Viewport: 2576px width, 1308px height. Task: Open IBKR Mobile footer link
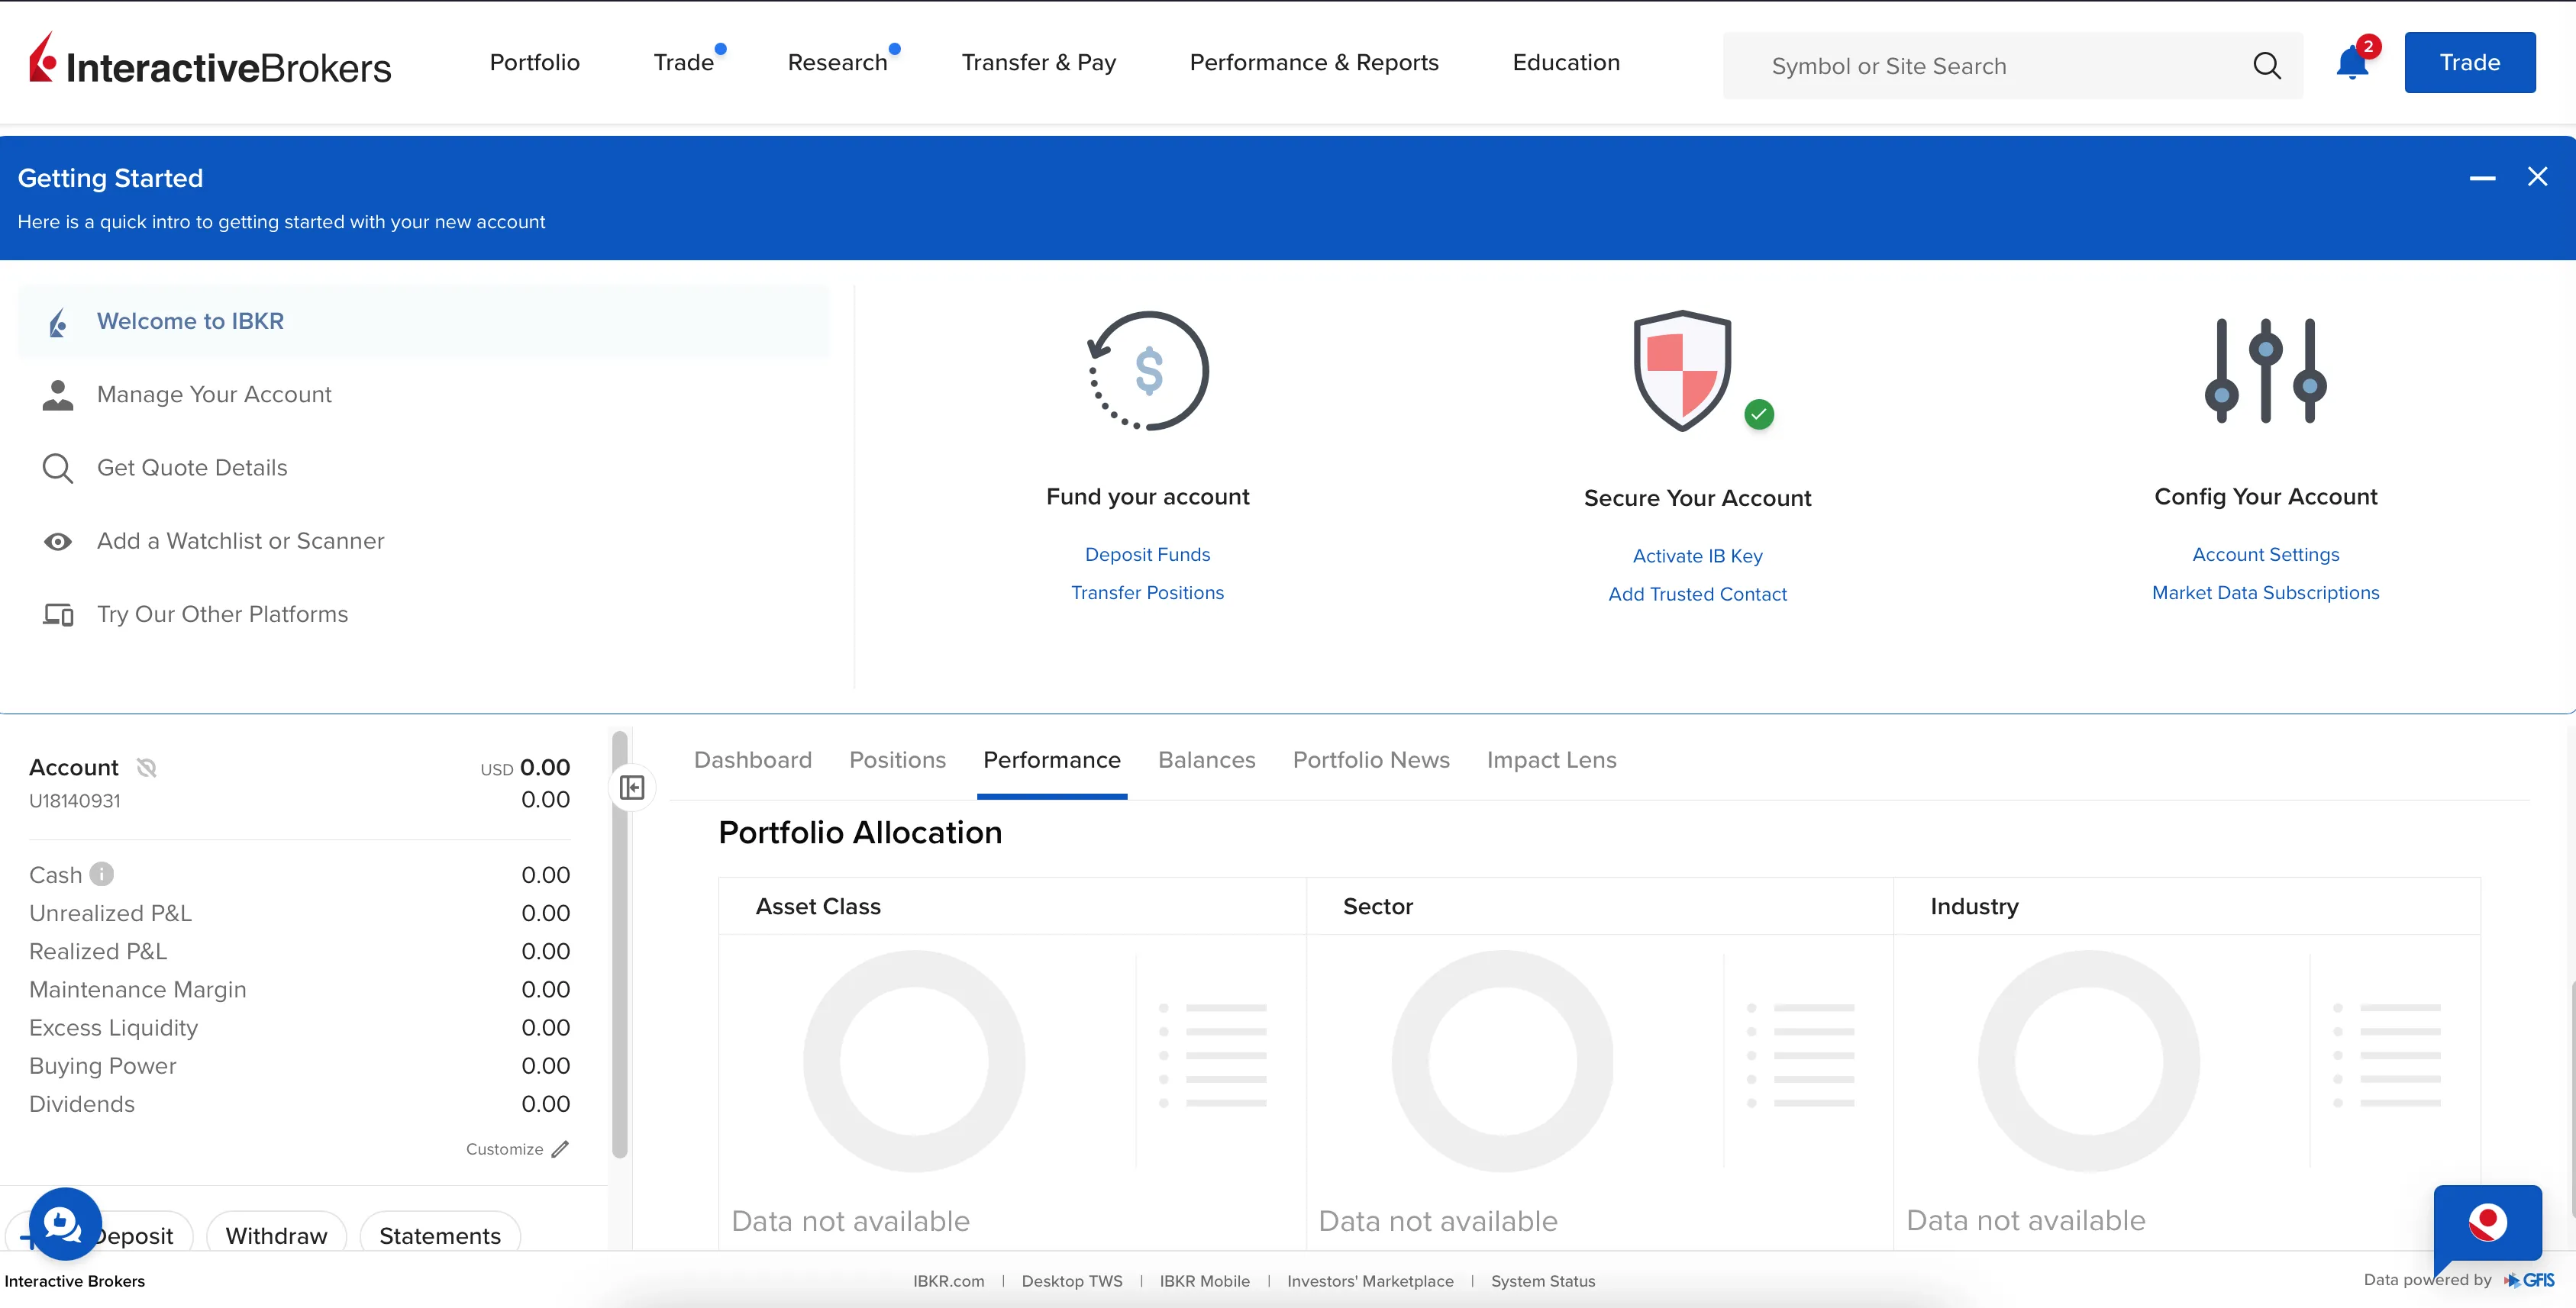pos(1205,1281)
